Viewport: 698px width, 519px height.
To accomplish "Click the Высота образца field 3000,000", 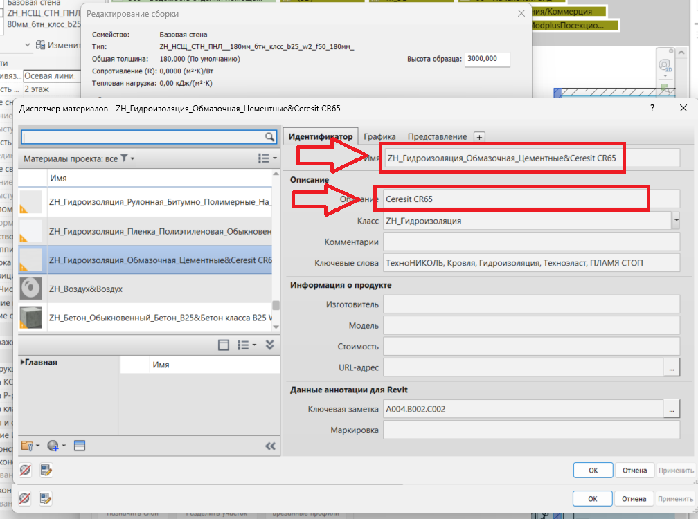I will click(487, 59).
